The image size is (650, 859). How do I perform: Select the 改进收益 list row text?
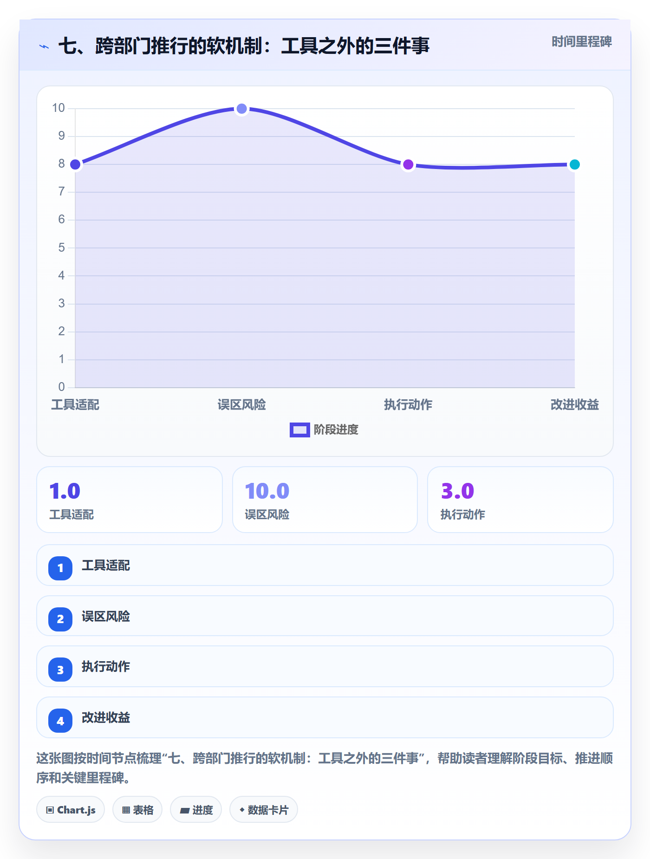click(106, 718)
